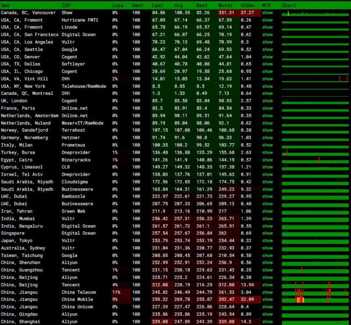Open 'show' link for San Francisco Digital Ocean
Viewport: 351px width, 325px height.
pos(268,35)
